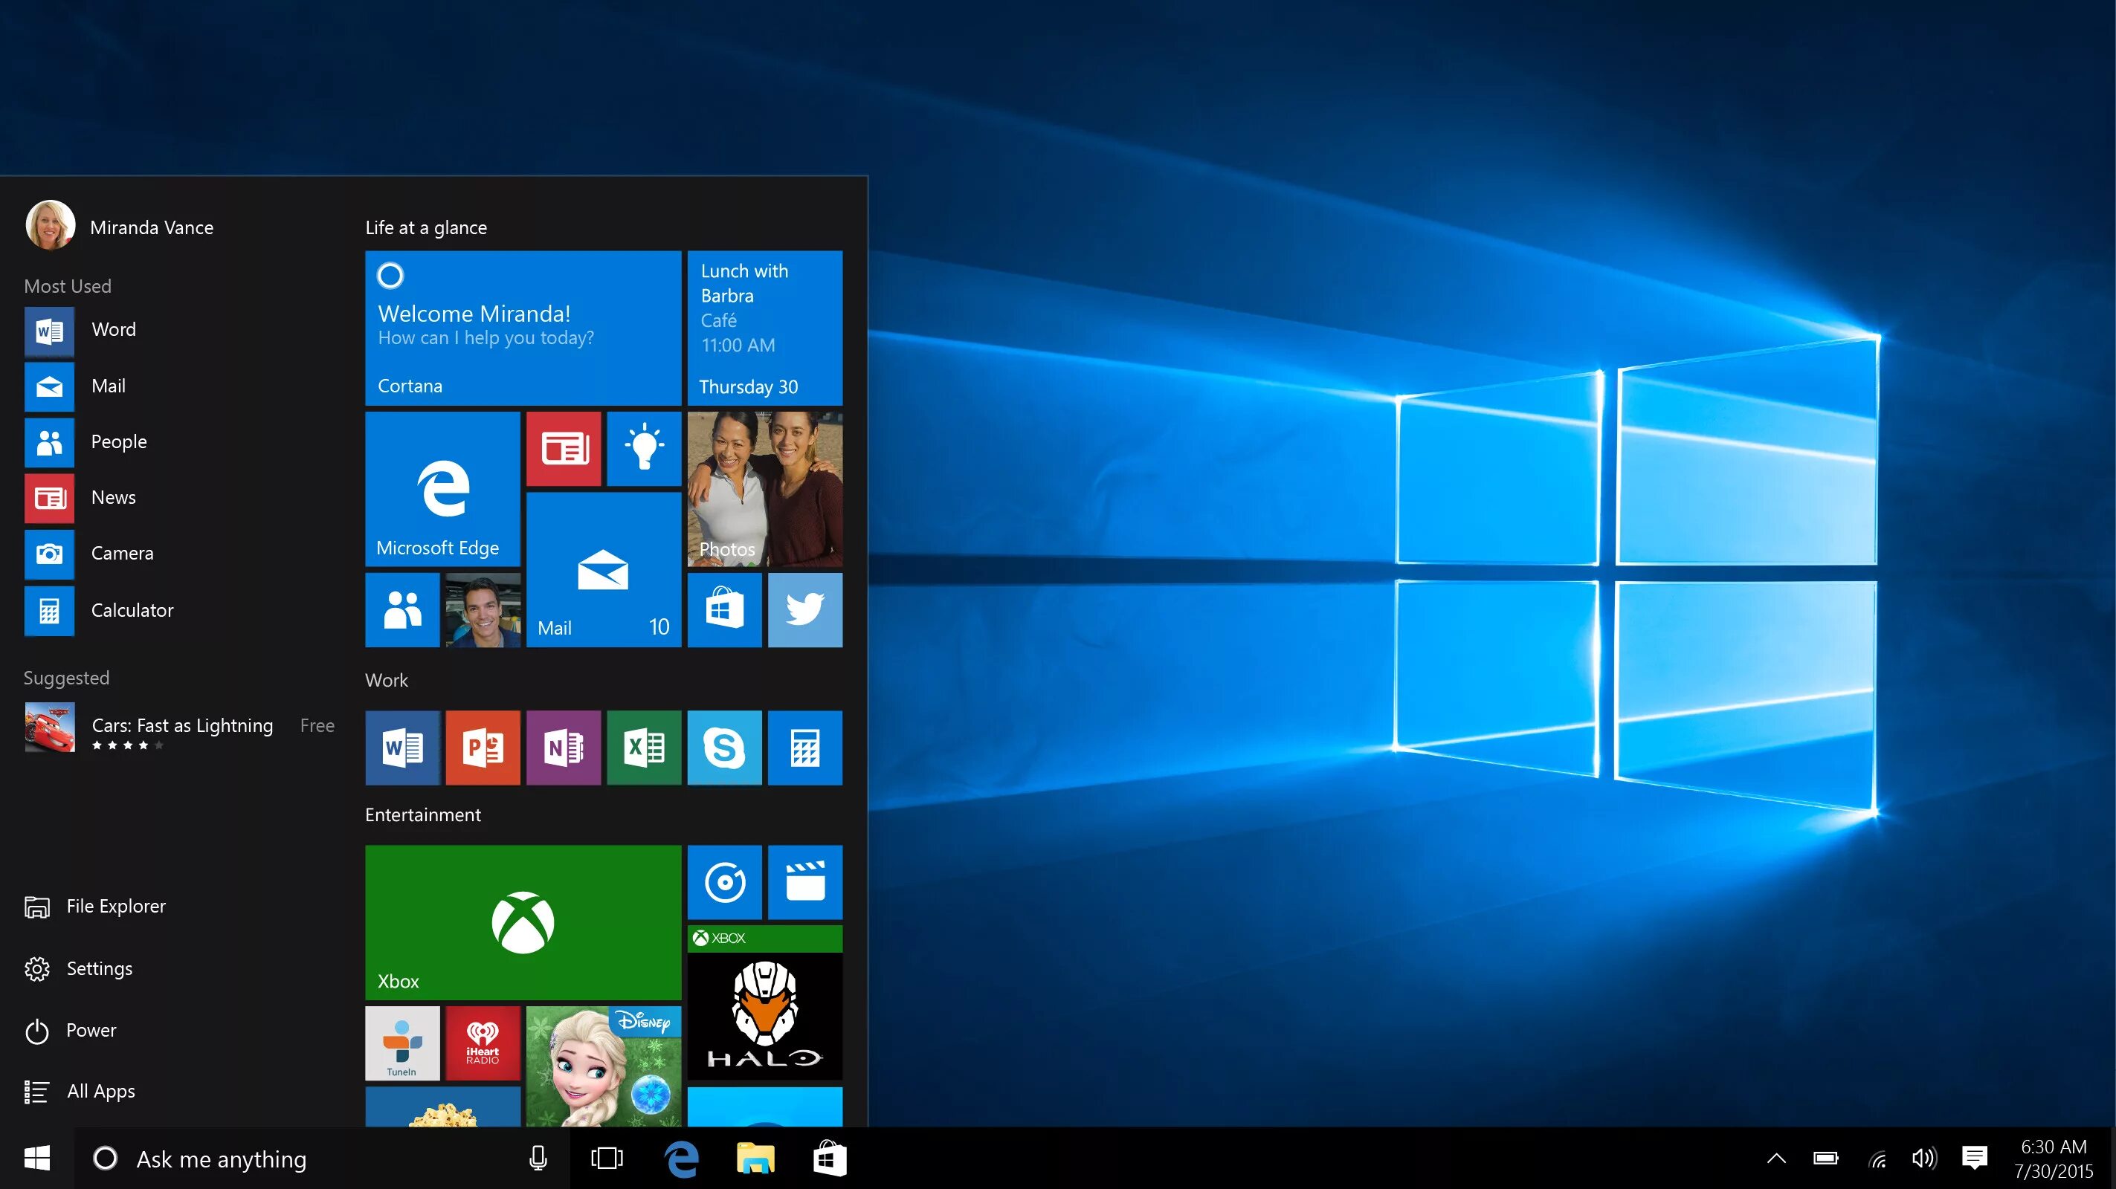The image size is (2116, 1189).
Task: Open File Explorer from start menu
Action: point(117,906)
